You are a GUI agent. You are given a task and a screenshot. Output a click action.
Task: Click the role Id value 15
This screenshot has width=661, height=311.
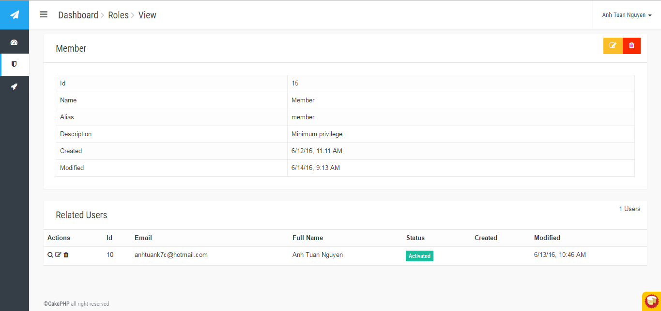295,83
